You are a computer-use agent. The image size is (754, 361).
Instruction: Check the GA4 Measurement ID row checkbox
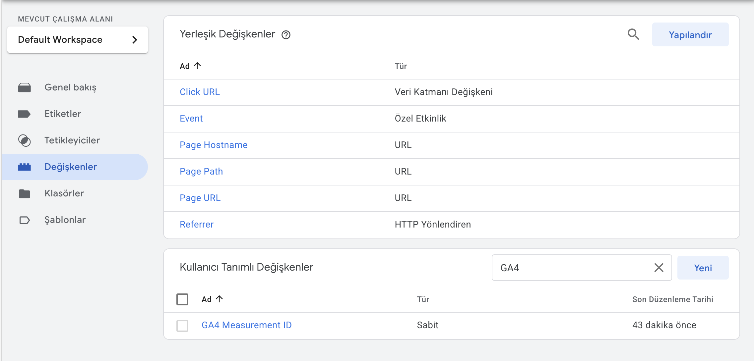pyautogui.click(x=182, y=325)
